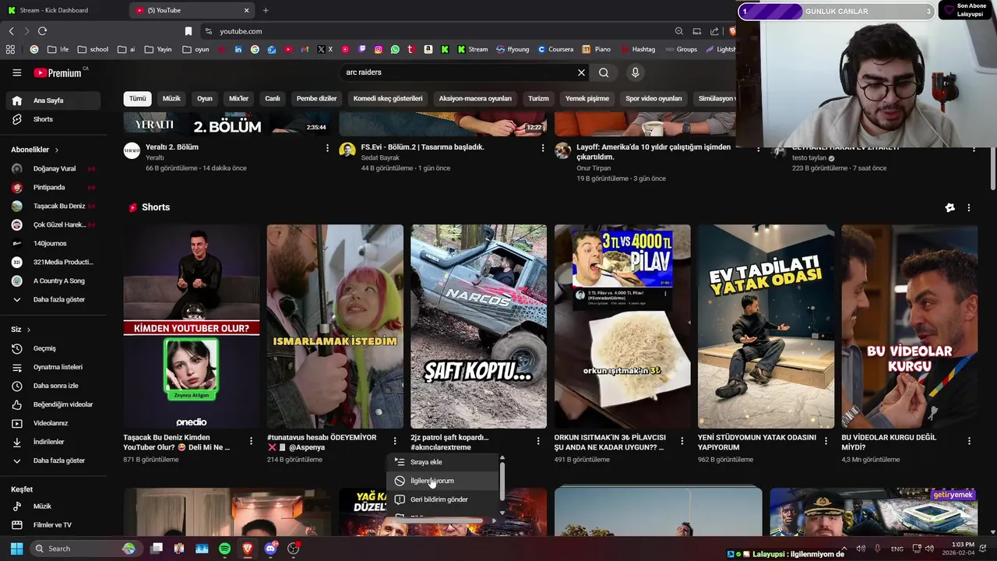997x561 pixels.
Task: Expand 'Daha fazla göster' under Siz
Action: [53, 460]
